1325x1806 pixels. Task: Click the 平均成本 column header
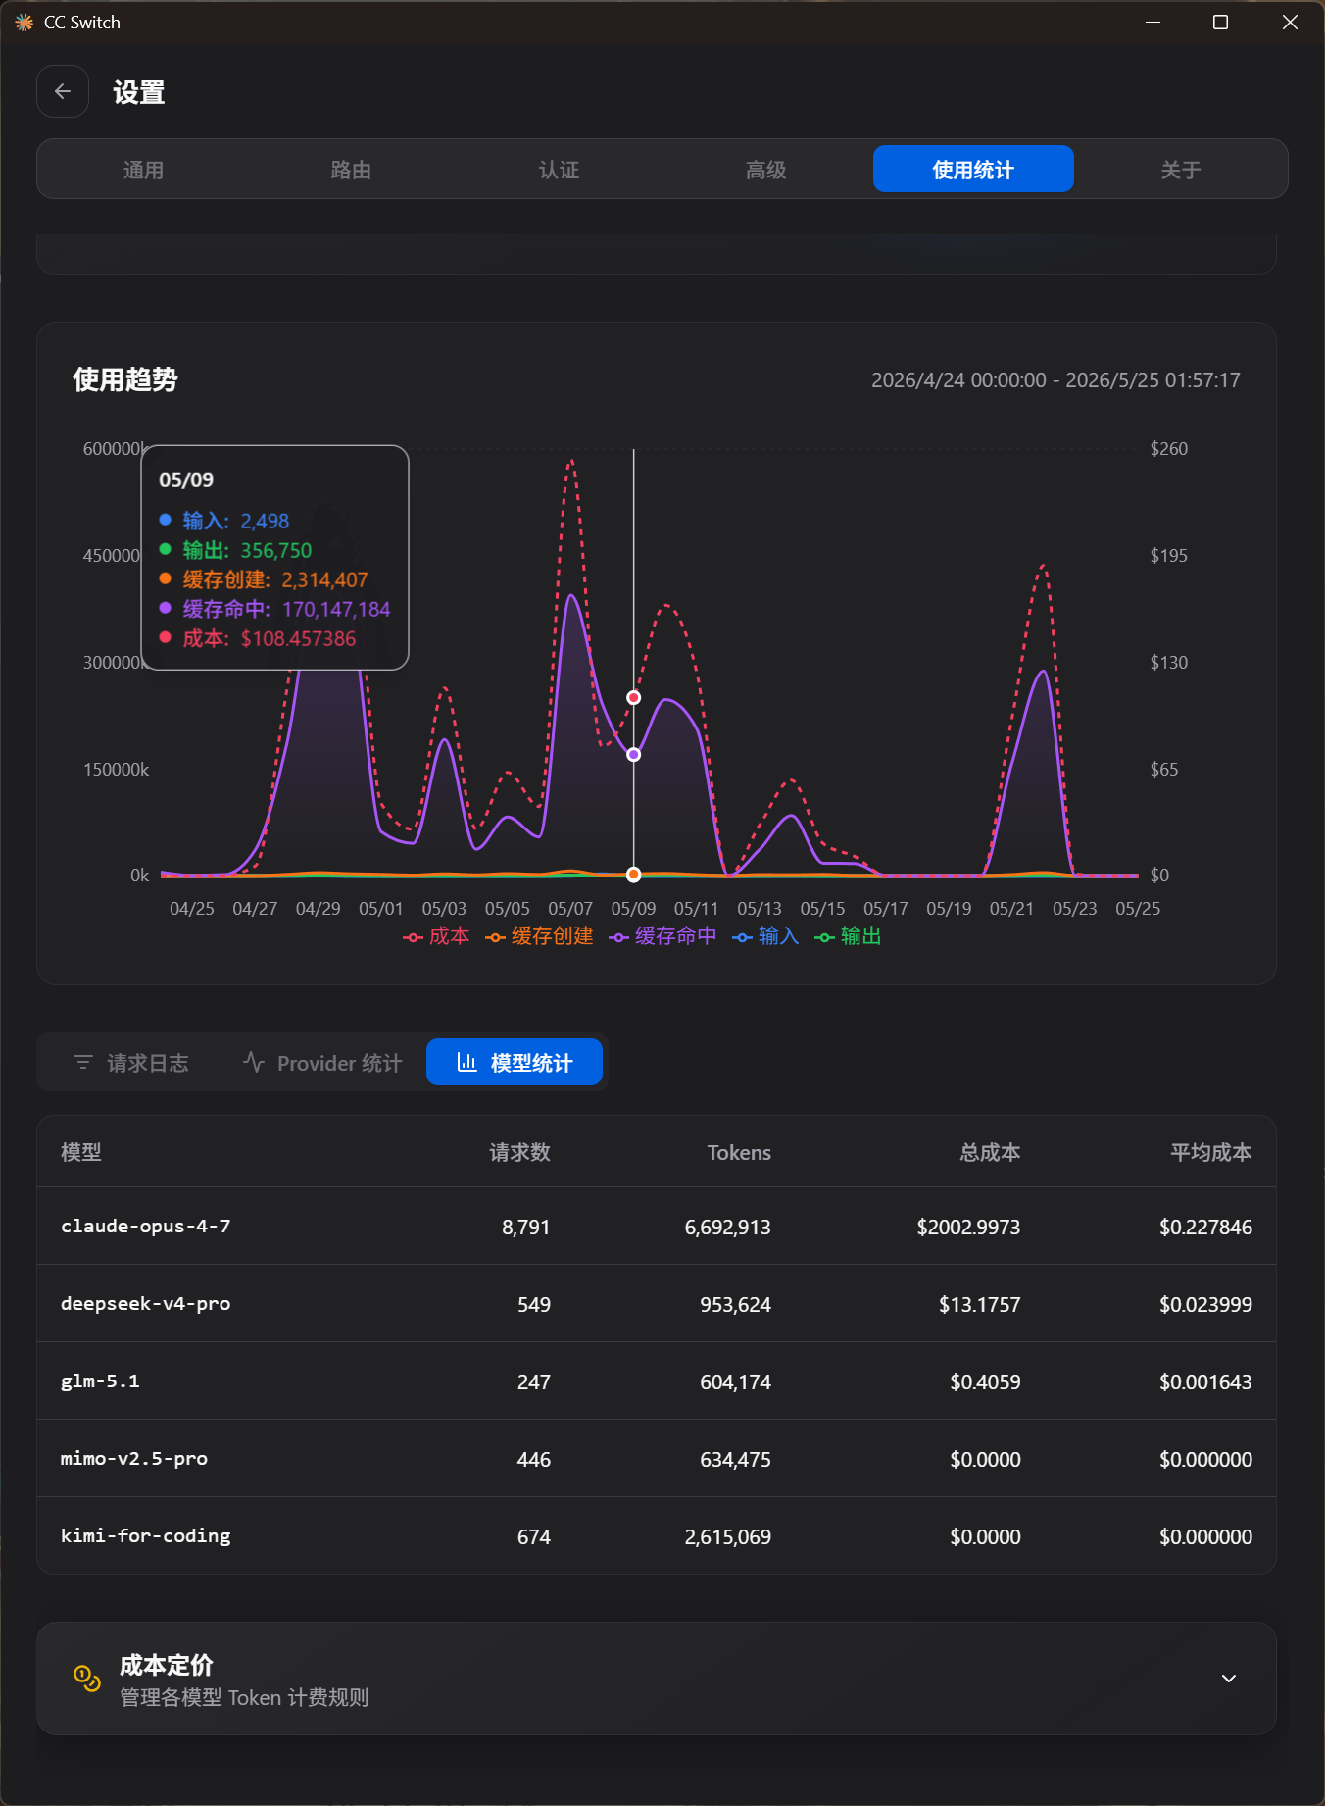1211,1152
